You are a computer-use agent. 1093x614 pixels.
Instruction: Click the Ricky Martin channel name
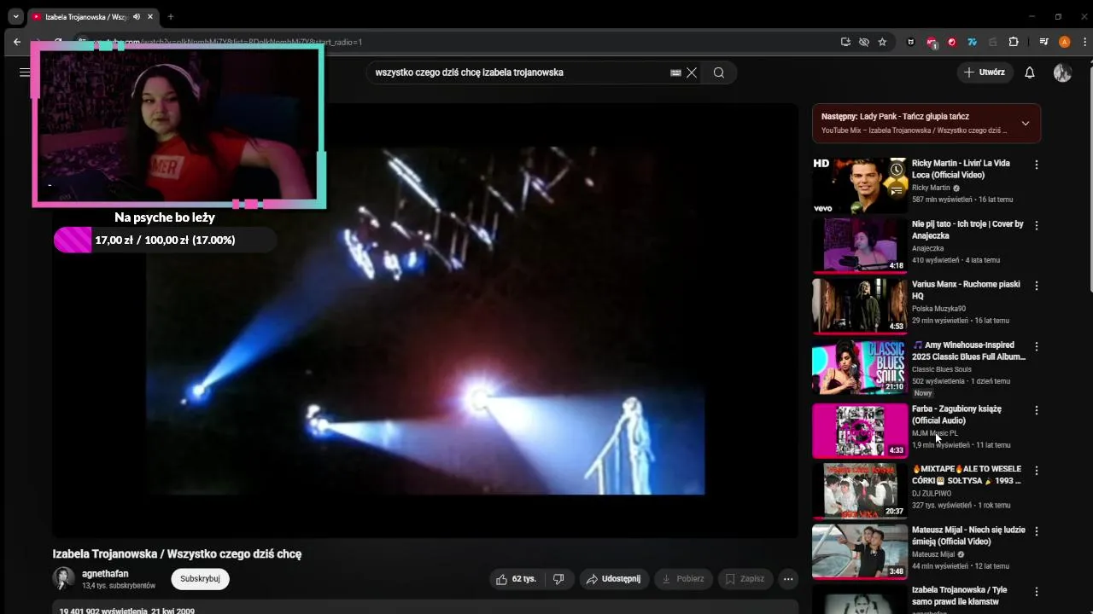pos(931,188)
